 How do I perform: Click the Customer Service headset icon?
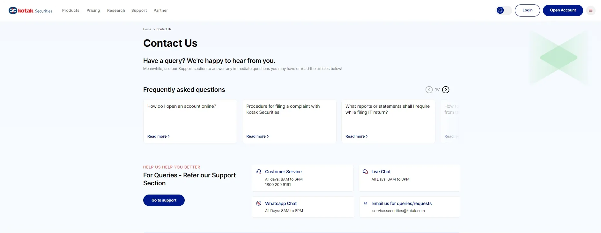(259, 172)
